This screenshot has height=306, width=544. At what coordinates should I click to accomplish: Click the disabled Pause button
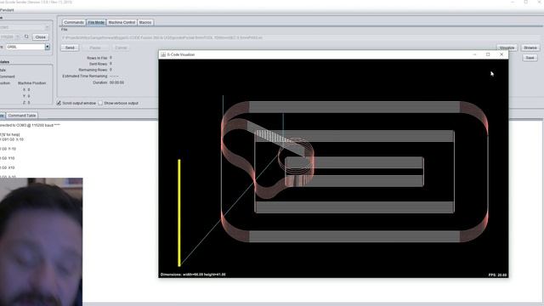[95, 48]
